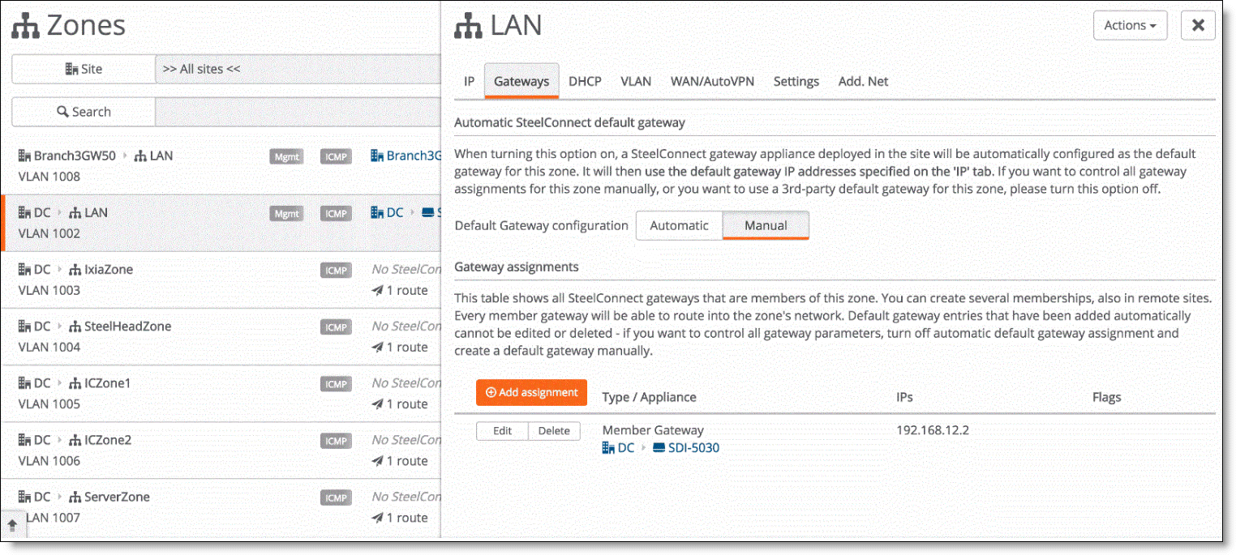The width and height of the screenshot is (1236, 555).
Task: Select the Branch3GW50 LAN zone row
Action: click(221, 166)
